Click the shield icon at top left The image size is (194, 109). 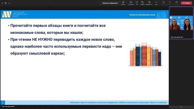(x=2, y=3)
